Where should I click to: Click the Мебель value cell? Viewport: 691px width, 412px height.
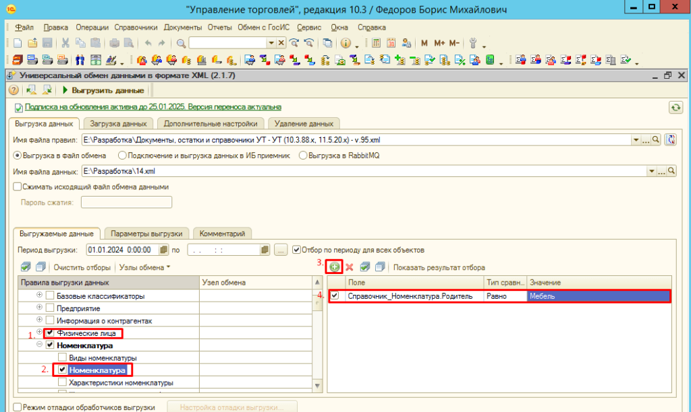[599, 296]
